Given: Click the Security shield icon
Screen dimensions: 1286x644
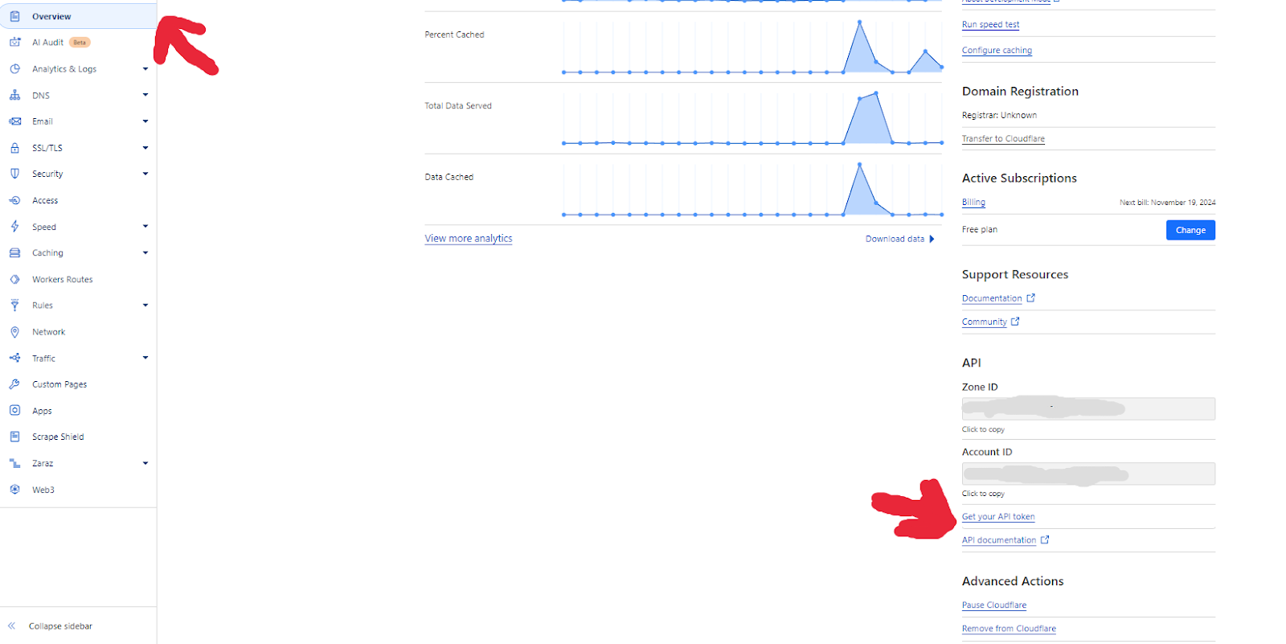Looking at the screenshot, I should pos(14,174).
